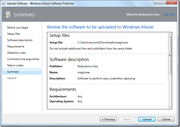
Task: Jump to Detection rules step
Action: [x=16, y=53]
